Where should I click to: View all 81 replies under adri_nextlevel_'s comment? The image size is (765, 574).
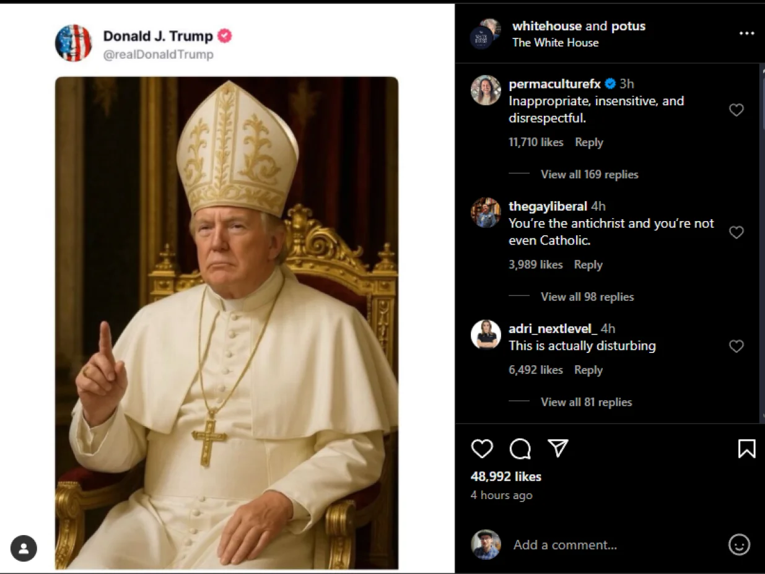click(586, 402)
